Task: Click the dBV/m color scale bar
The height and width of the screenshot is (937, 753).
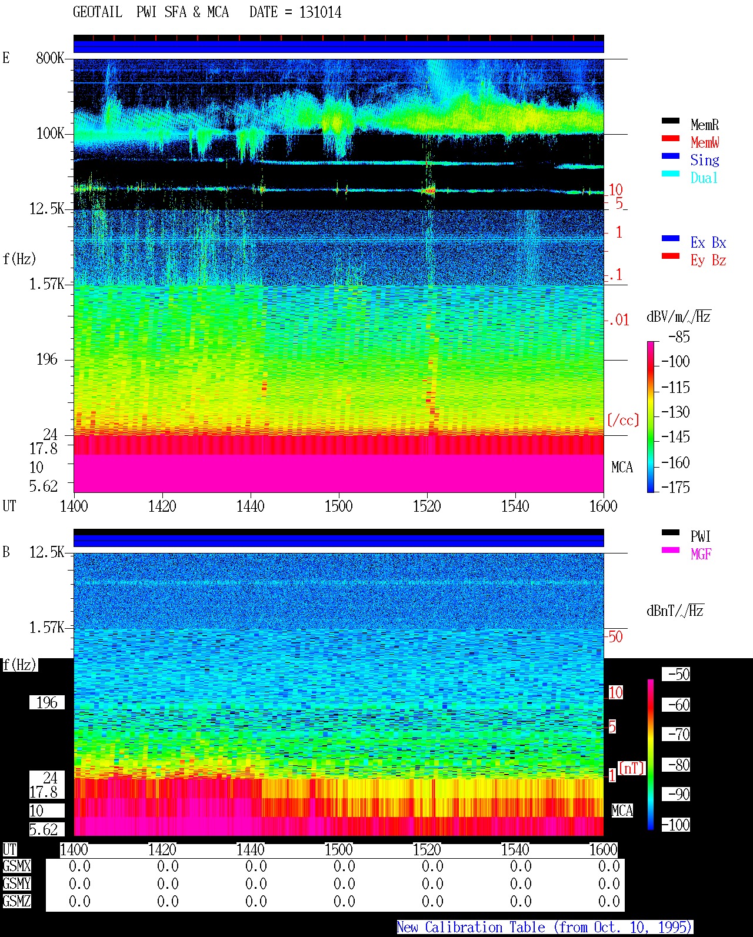Action: [x=651, y=416]
